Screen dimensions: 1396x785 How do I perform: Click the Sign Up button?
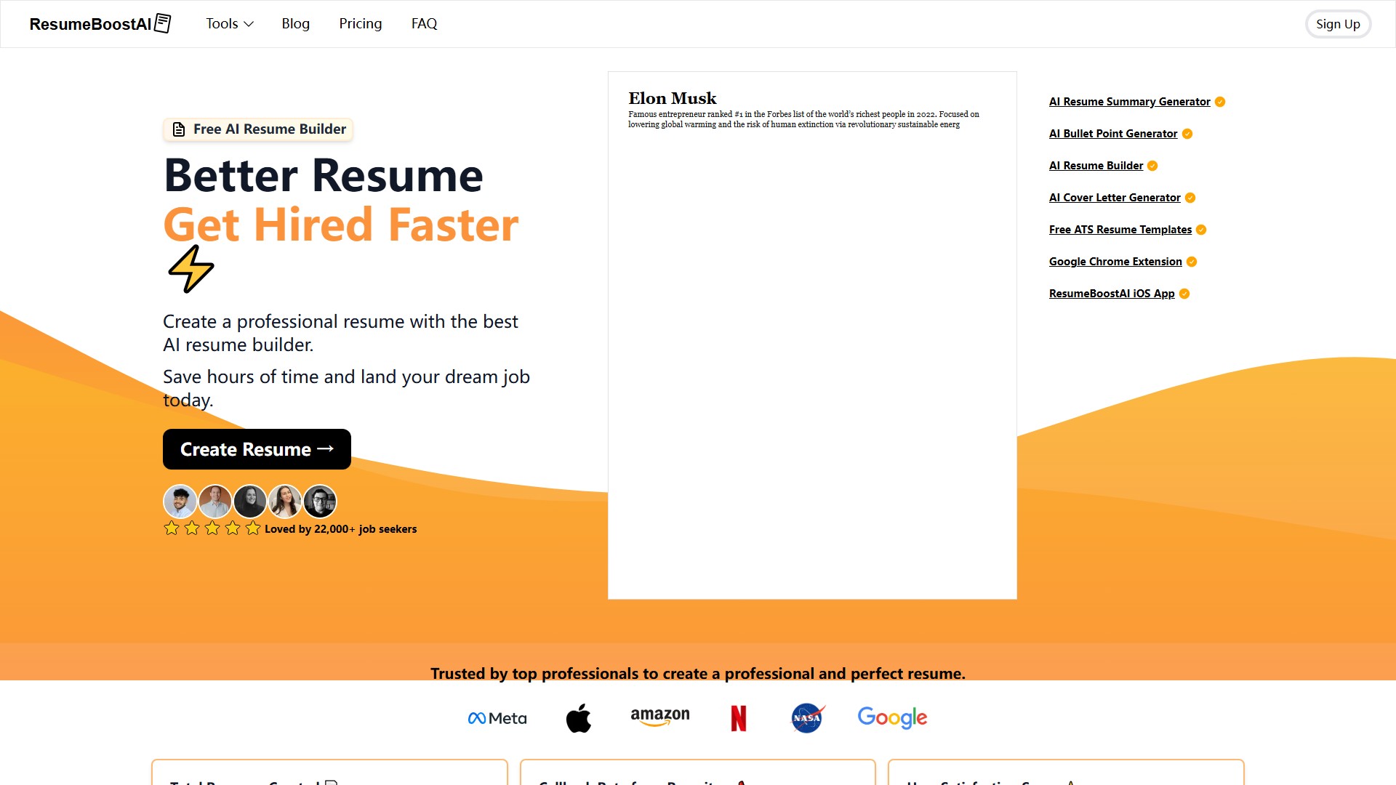pyautogui.click(x=1338, y=23)
